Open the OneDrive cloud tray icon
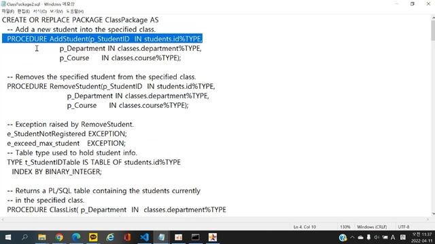This screenshot has width=435, height=244. (x=360, y=237)
